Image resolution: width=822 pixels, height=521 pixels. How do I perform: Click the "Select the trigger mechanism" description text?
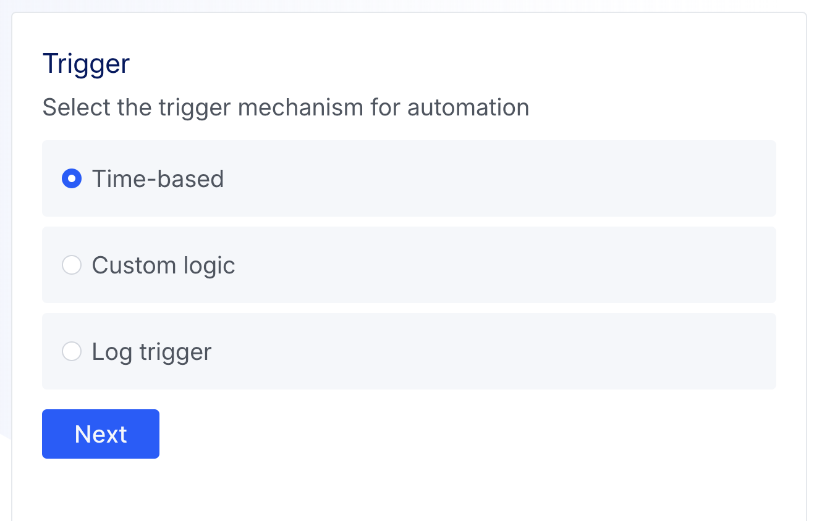(x=286, y=107)
